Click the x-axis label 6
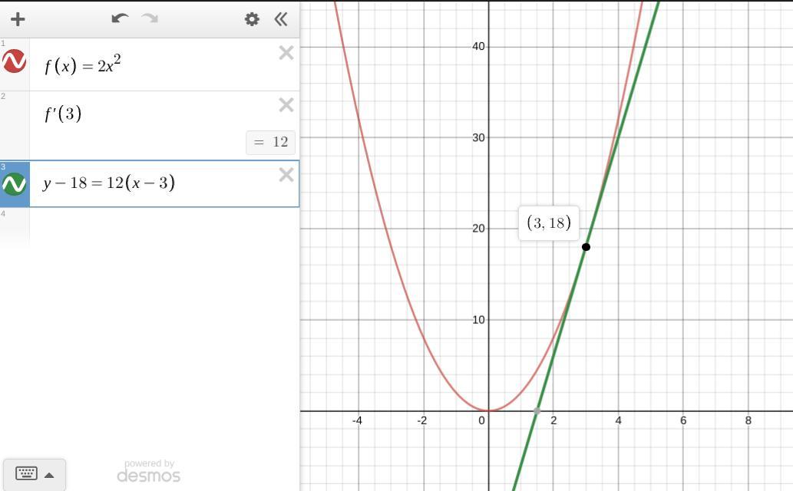 point(683,420)
